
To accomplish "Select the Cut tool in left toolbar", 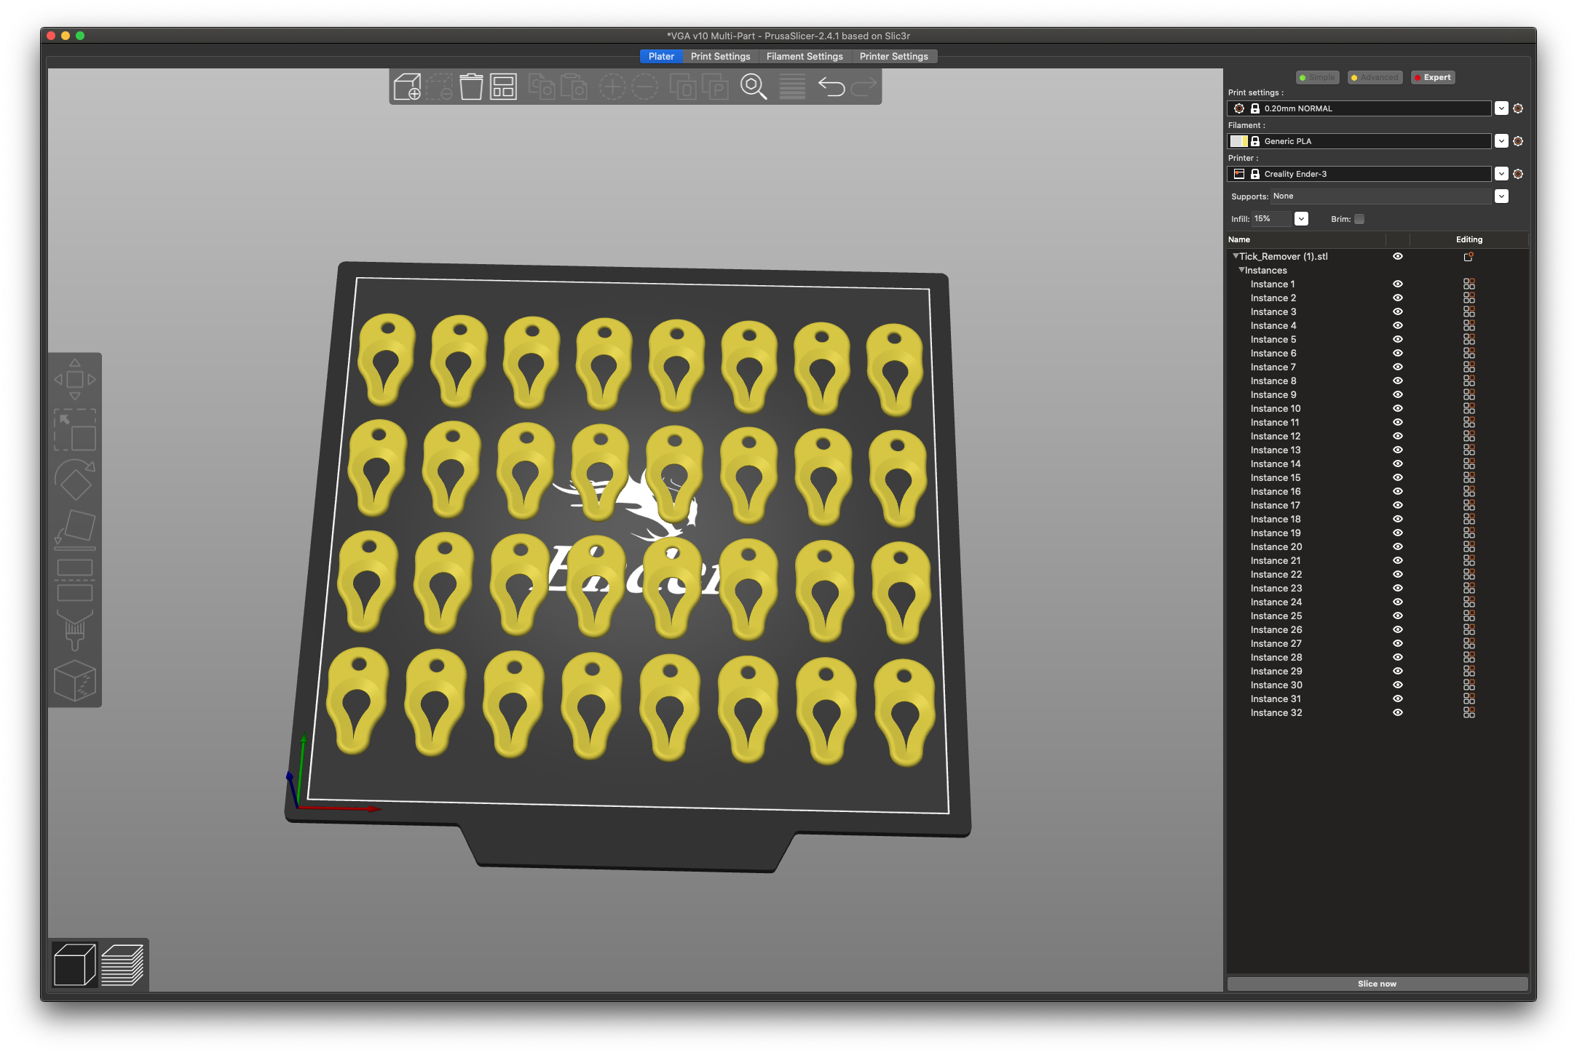I will [75, 580].
